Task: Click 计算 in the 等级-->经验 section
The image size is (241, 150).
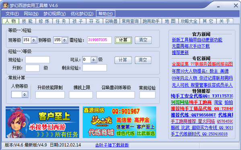Action: [123, 40]
